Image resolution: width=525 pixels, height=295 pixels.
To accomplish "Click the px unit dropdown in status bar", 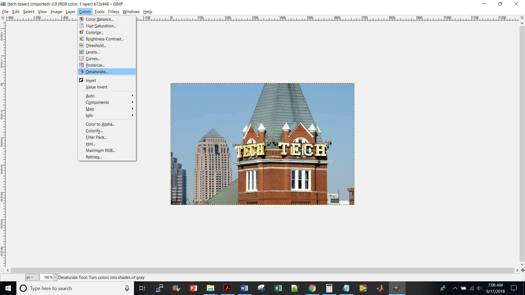I will [32, 277].
